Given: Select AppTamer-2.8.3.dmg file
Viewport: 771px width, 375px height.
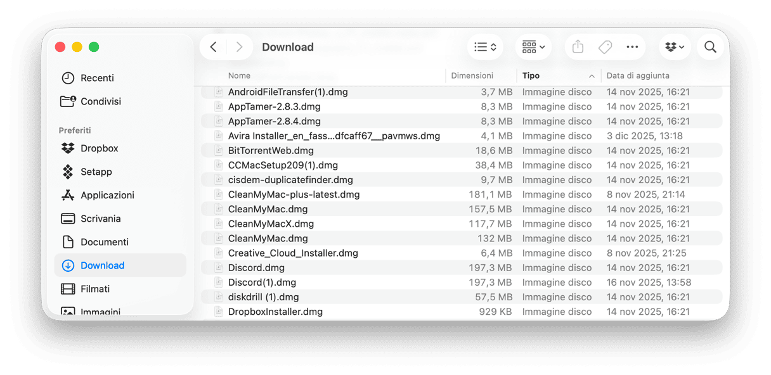Looking at the screenshot, I should click(x=462, y=106).
